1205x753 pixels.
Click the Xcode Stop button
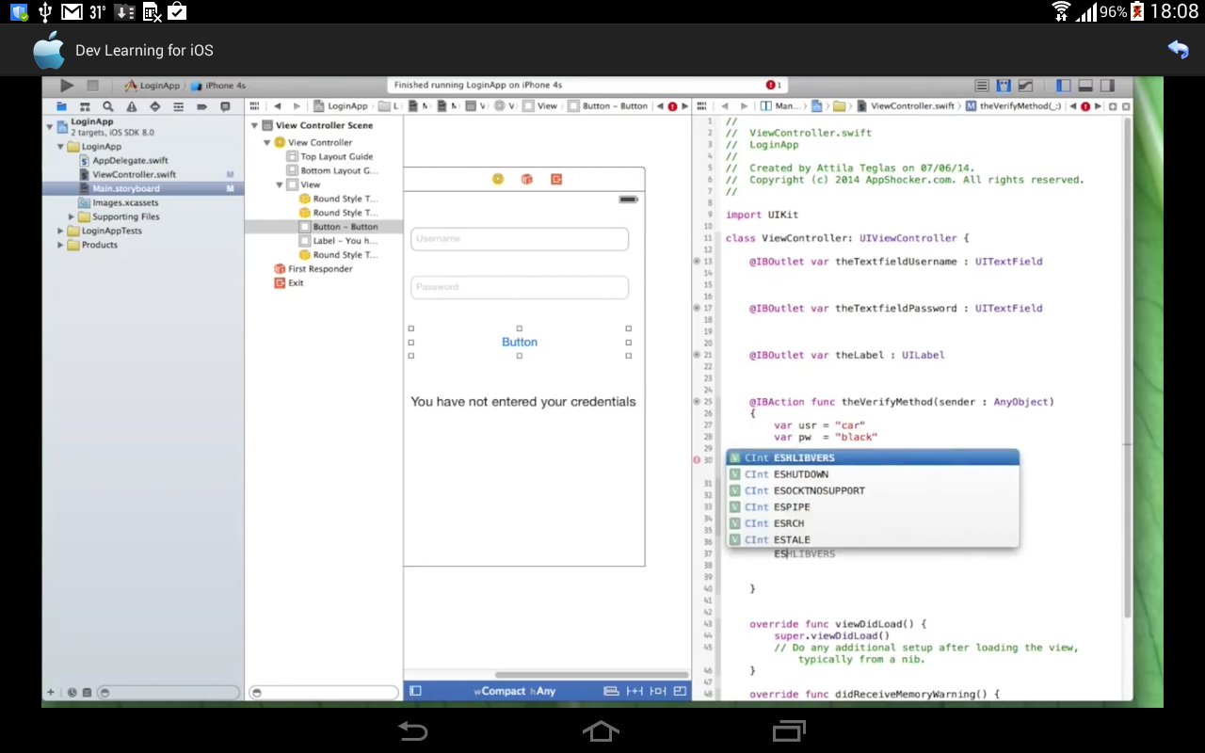click(92, 86)
